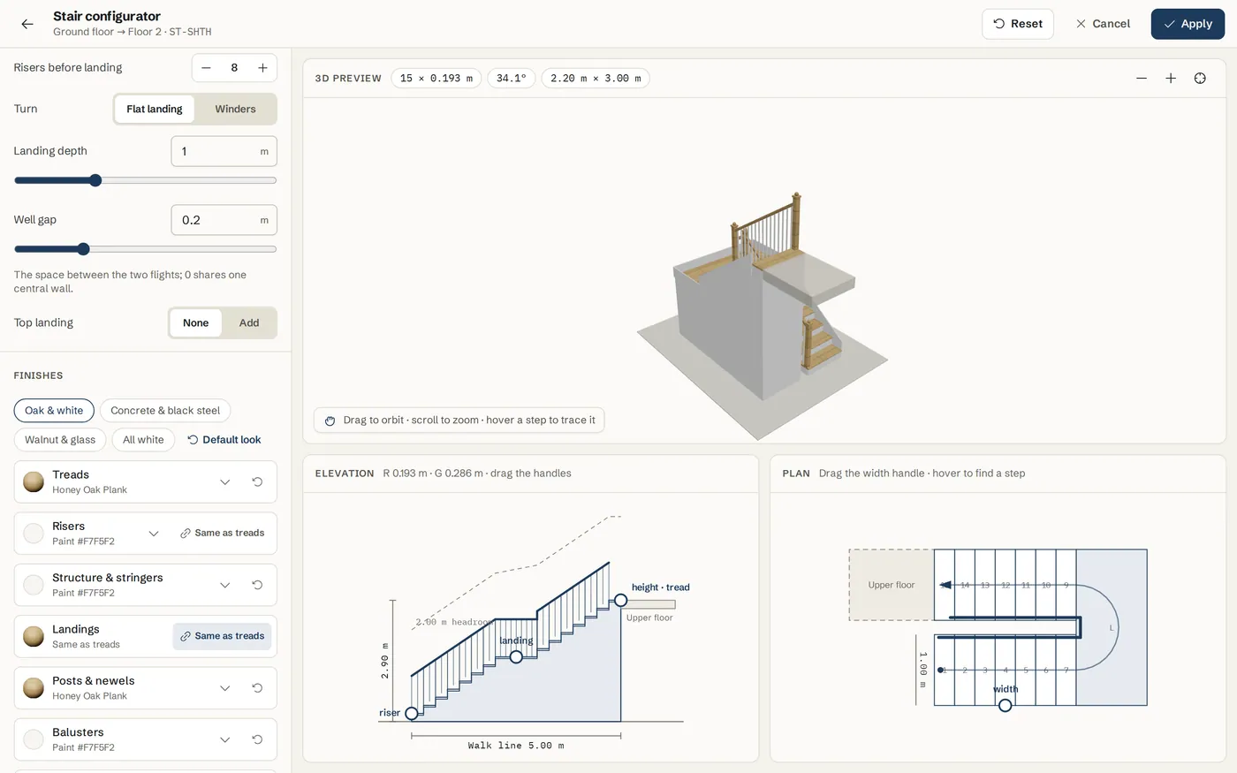The width and height of the screenshot is (1237, 773).
Task: Select the Flat landing turn option
Action: click(154, 109)
